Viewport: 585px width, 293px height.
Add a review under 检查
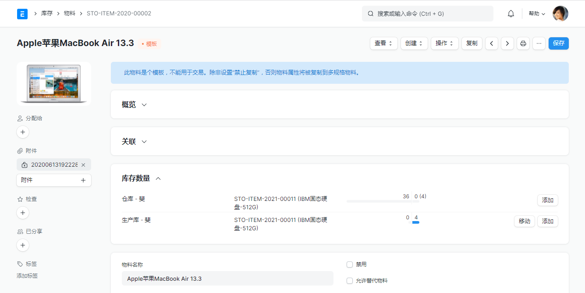pos(23,213)
